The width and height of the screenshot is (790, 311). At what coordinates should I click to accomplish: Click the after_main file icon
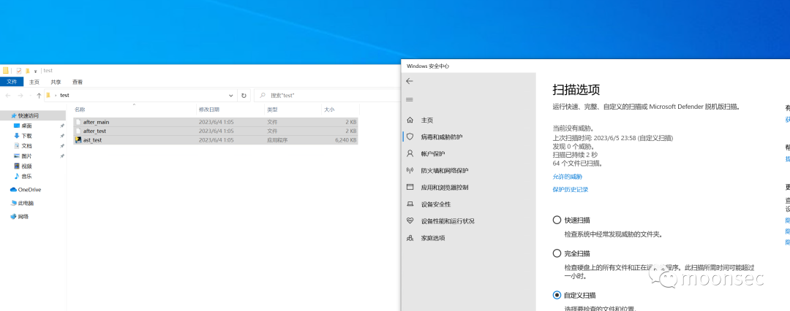[x=78, y=122]
